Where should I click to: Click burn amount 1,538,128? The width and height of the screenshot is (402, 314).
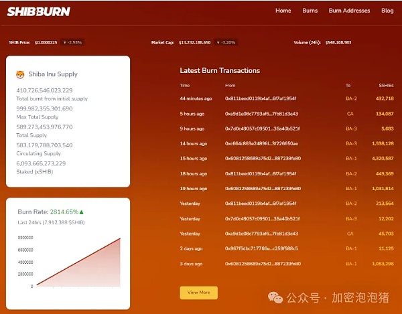pos(383,143)
